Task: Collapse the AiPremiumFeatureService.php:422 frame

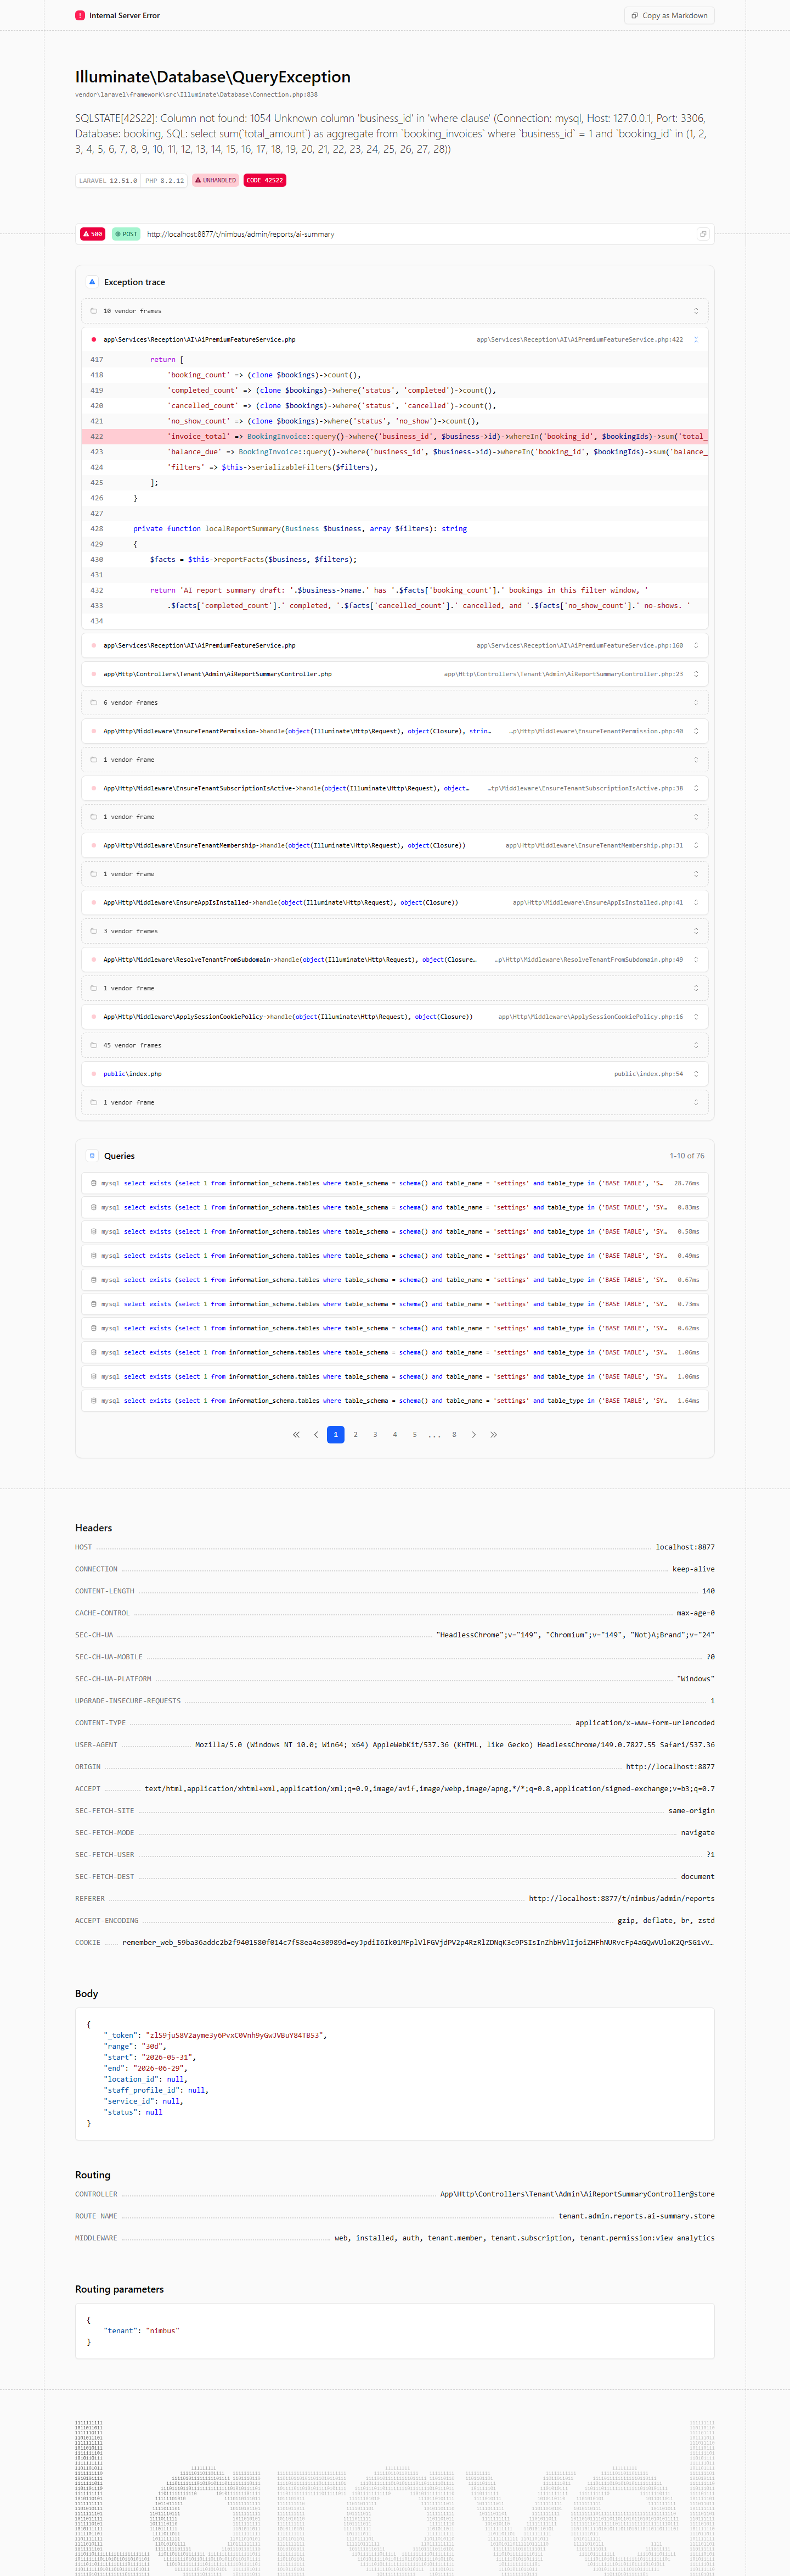Action: (696, 339)
